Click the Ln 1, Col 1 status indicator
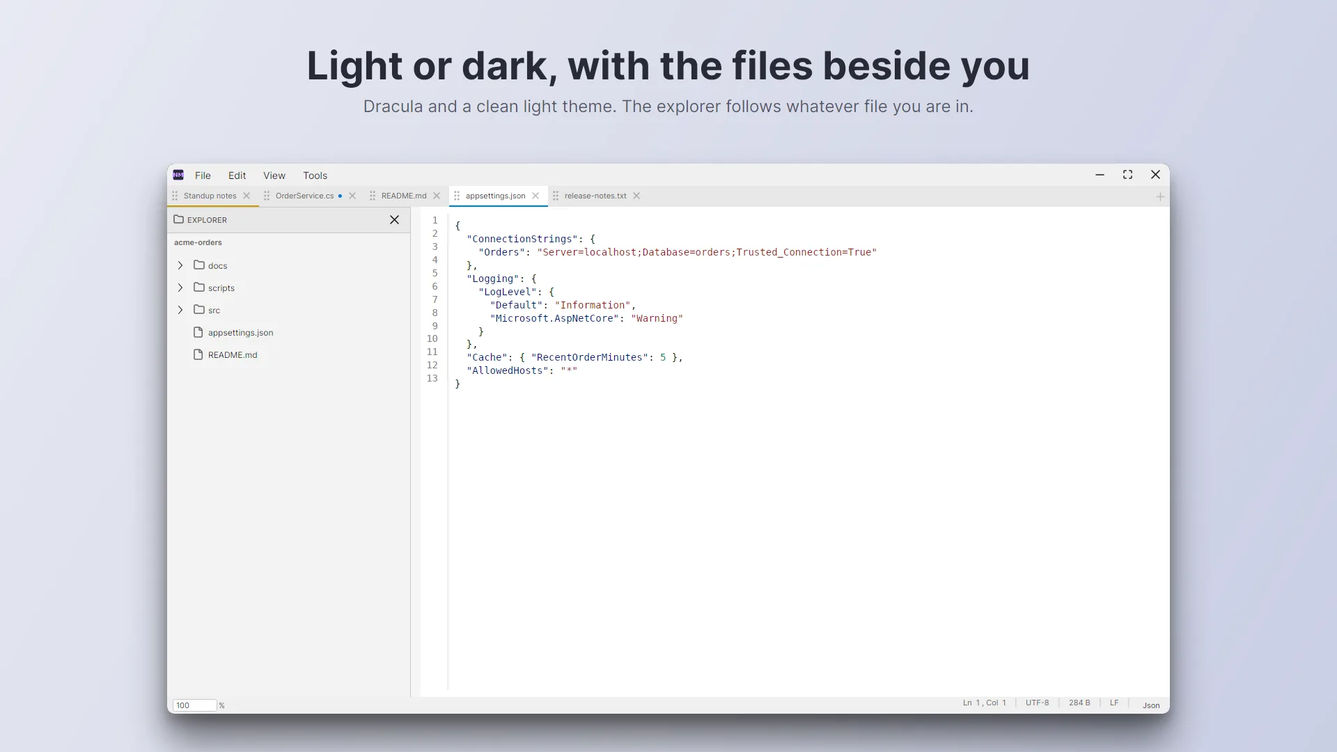The width and height of the screenshot is (1337, 752). point(984,703)
